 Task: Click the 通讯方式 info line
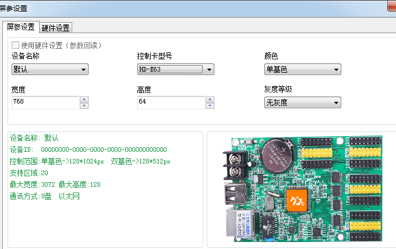pos(44,196)
